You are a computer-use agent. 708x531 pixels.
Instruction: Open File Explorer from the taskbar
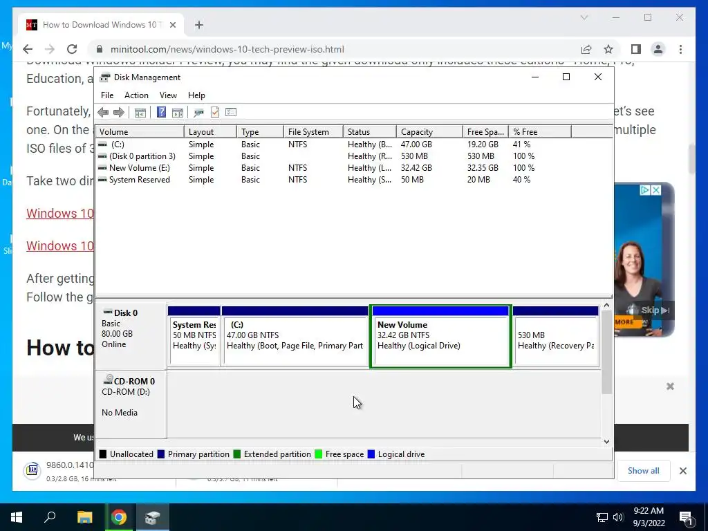(84, 517)
